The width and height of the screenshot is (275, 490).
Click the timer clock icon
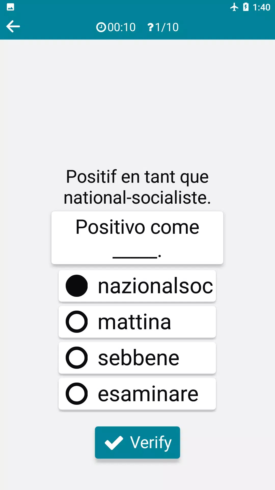[101, 27]
